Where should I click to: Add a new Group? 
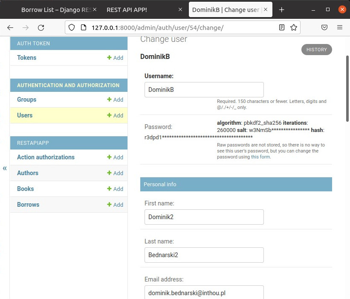(115, 100)
